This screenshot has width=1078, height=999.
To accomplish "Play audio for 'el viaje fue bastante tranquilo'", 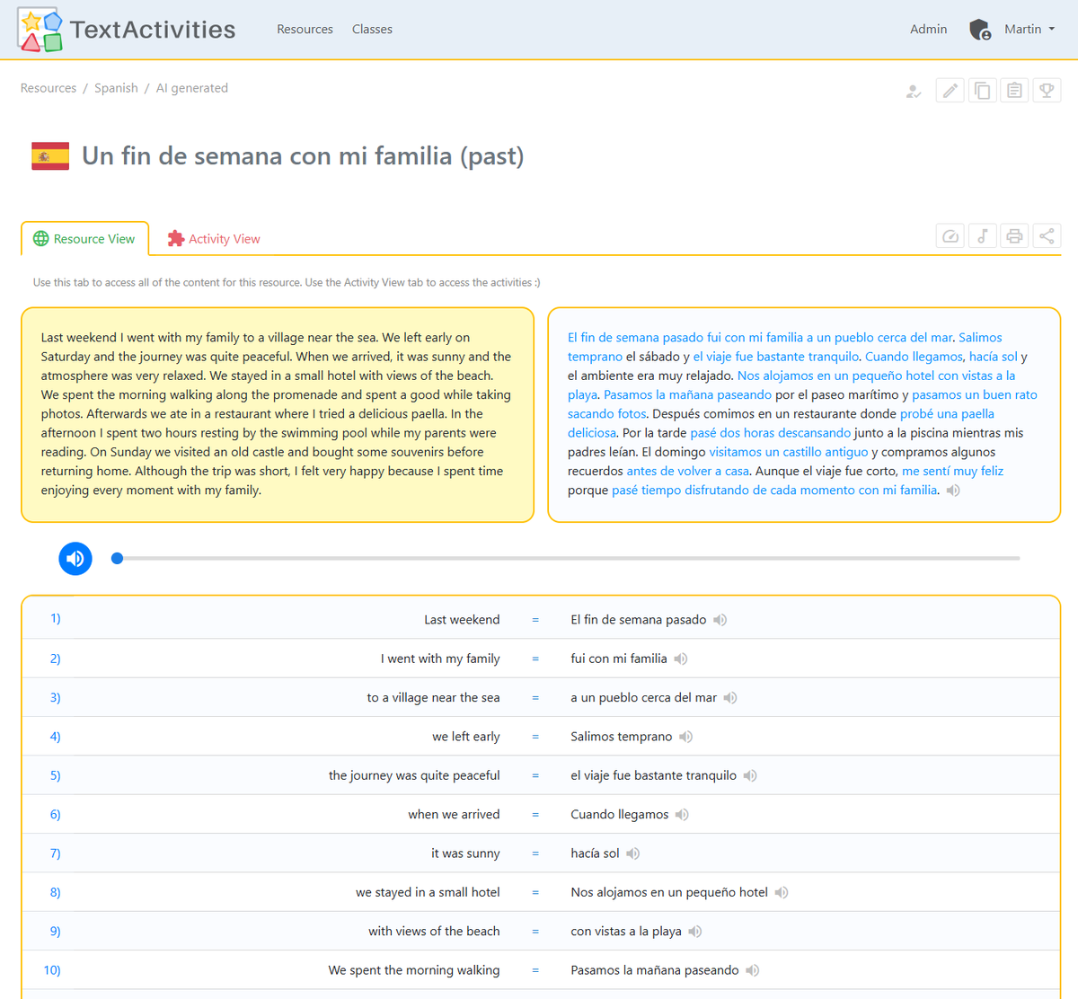I will (750, 775).
